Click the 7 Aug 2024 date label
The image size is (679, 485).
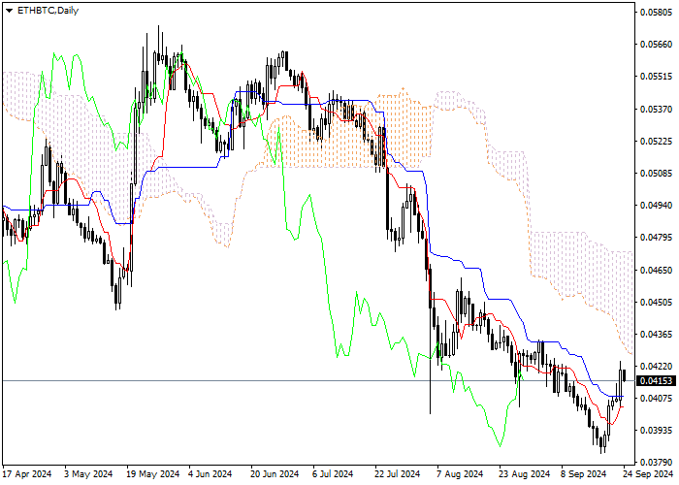point(460,474)
